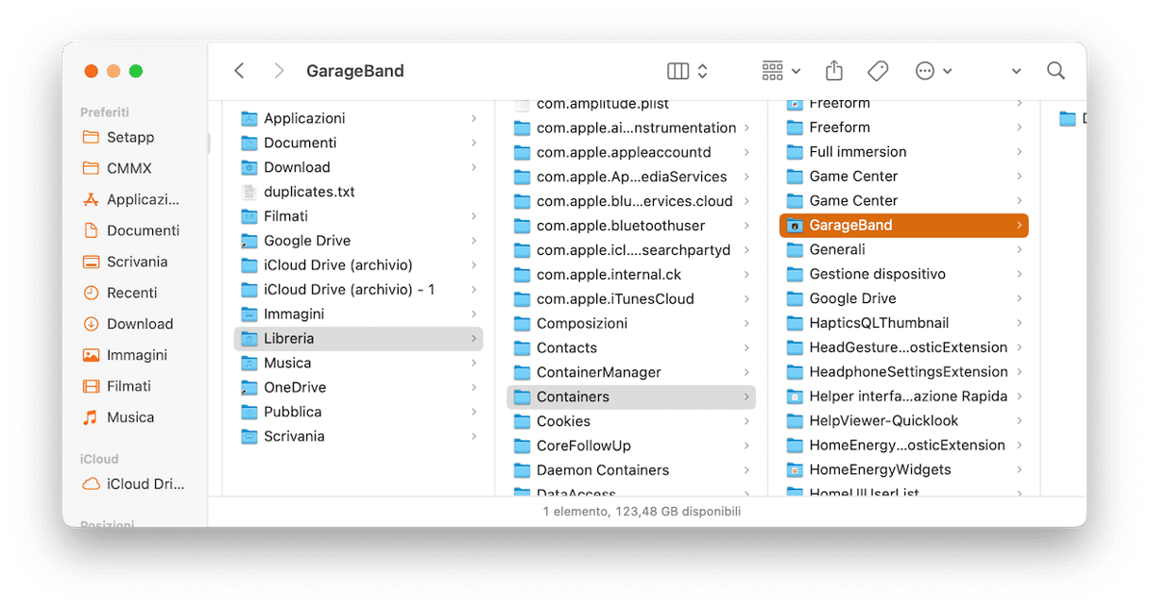Select the HeadphoneSettingsExtension folder
Screen dimensions: 1149x609
pyautogui.click(x=904, y=372)
